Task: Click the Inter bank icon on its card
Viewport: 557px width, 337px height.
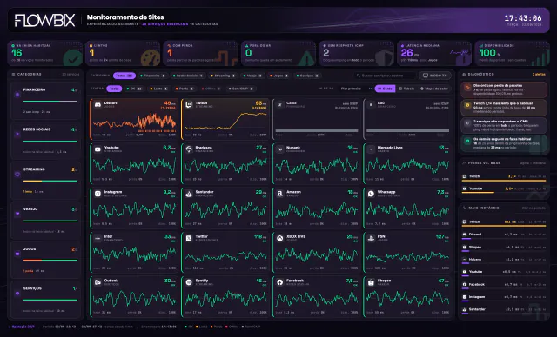Action: (x=97, y=238)
